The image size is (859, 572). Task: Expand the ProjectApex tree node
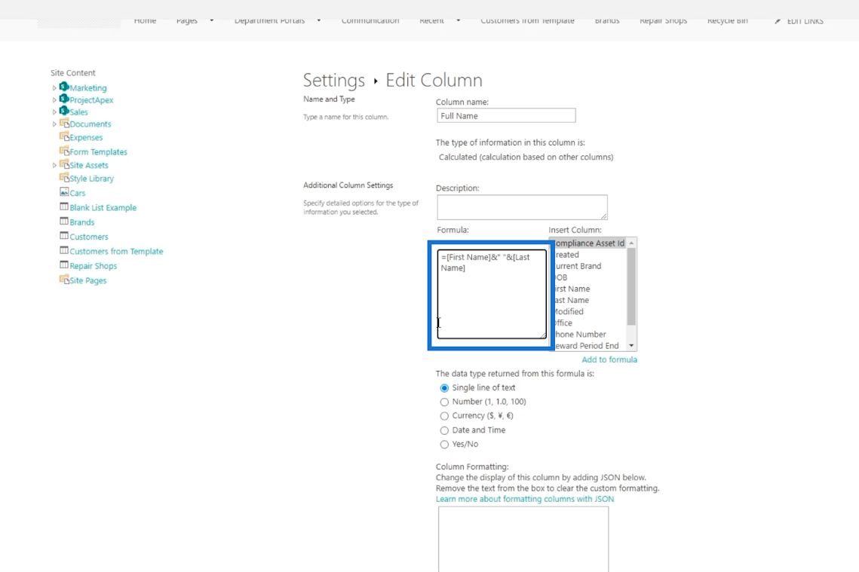point(54,100)
